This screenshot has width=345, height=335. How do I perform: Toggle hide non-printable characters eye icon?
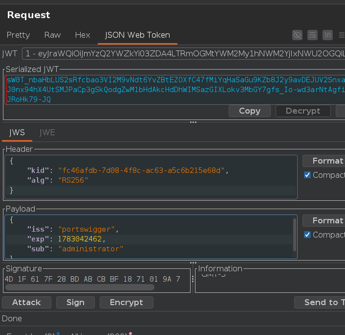click(x=297, y=35)
